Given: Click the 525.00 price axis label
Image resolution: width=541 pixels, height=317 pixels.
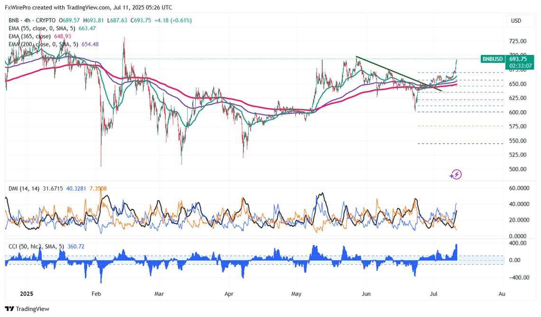Looking at the screenshot, I should 518,154.
